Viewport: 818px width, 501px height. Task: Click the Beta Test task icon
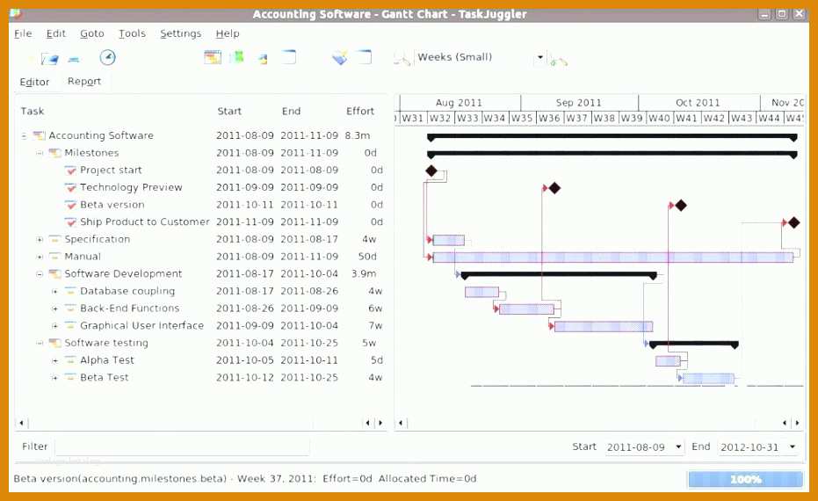click(x=70, y=377)
